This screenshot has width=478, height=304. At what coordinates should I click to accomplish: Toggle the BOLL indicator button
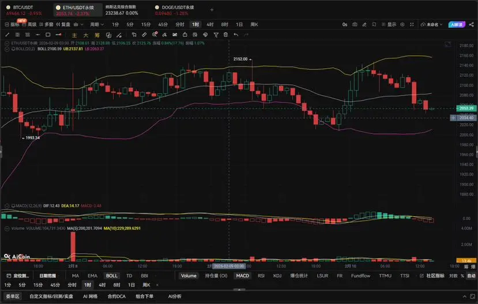coord(112,276)
